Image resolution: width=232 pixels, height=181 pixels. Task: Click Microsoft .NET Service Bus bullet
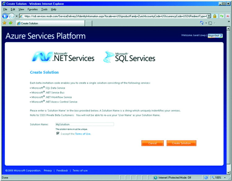point(47,93)
